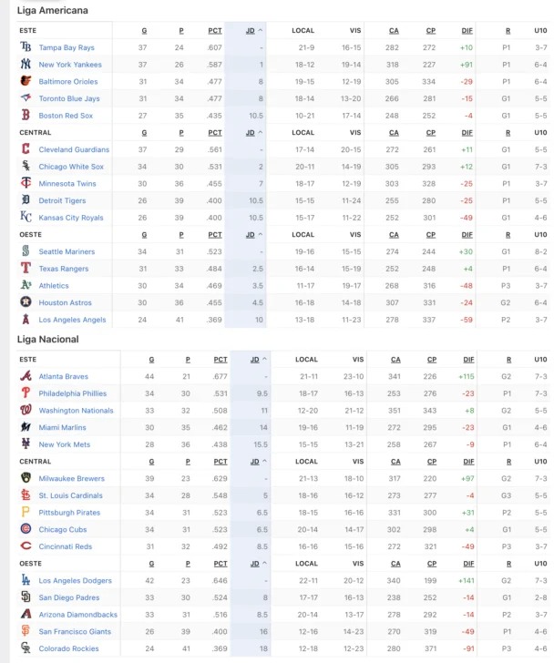Open the Colorado Rockies team link
The height and width of the screenshot is (663, 554).
click(x=68, y=648)
